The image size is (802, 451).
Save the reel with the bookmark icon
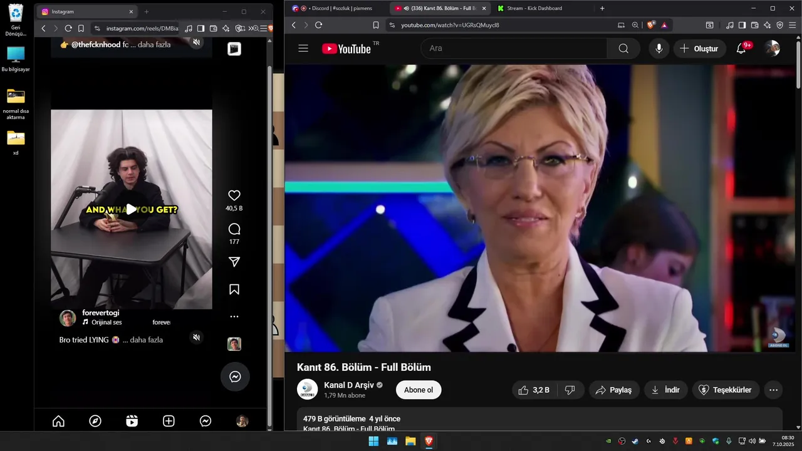234,289
